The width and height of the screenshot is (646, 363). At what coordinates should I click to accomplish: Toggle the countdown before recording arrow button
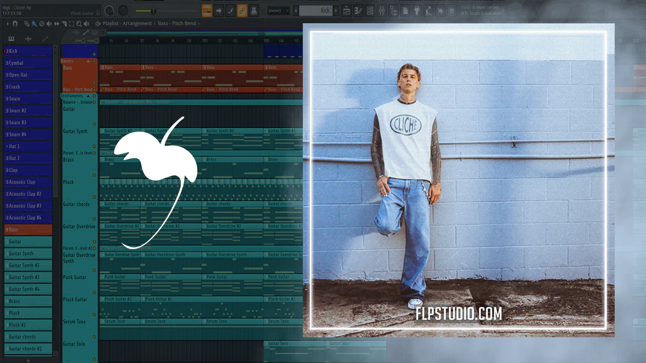pyautogui.click(x=219, y=10)
